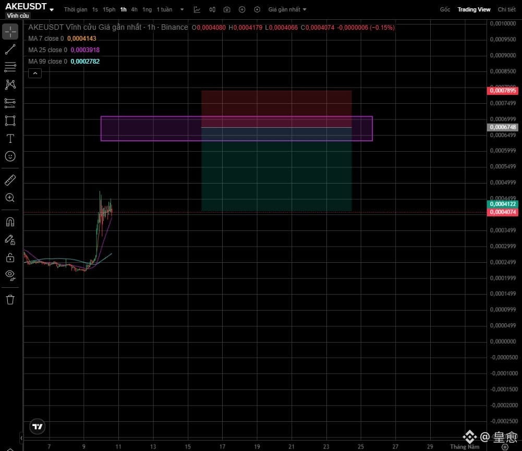The height and width of the screenshot is (451, 522).
Task: Select the 1s time interval
Action: point(95,10)
